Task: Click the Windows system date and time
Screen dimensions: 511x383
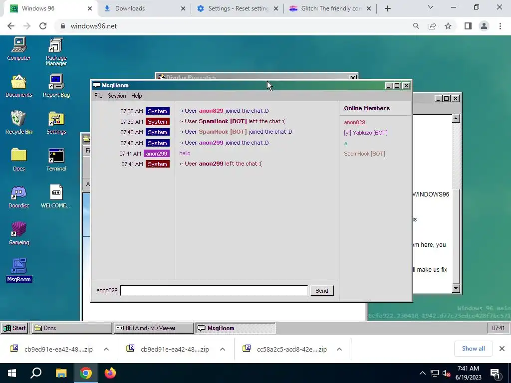Action: tap(468, 373)
